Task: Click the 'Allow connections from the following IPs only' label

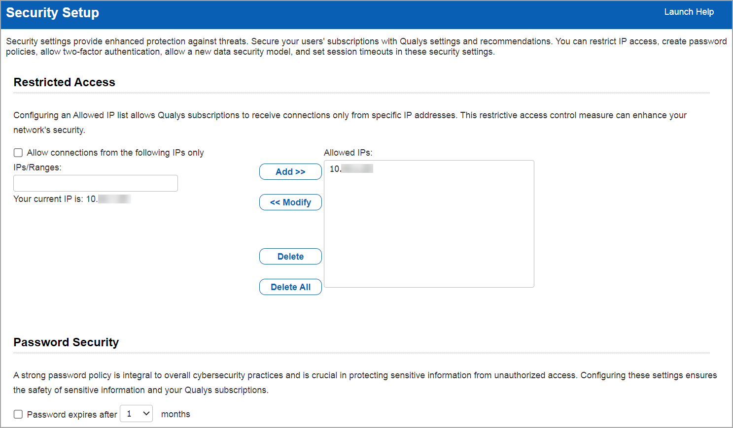Action: (115, 153)
